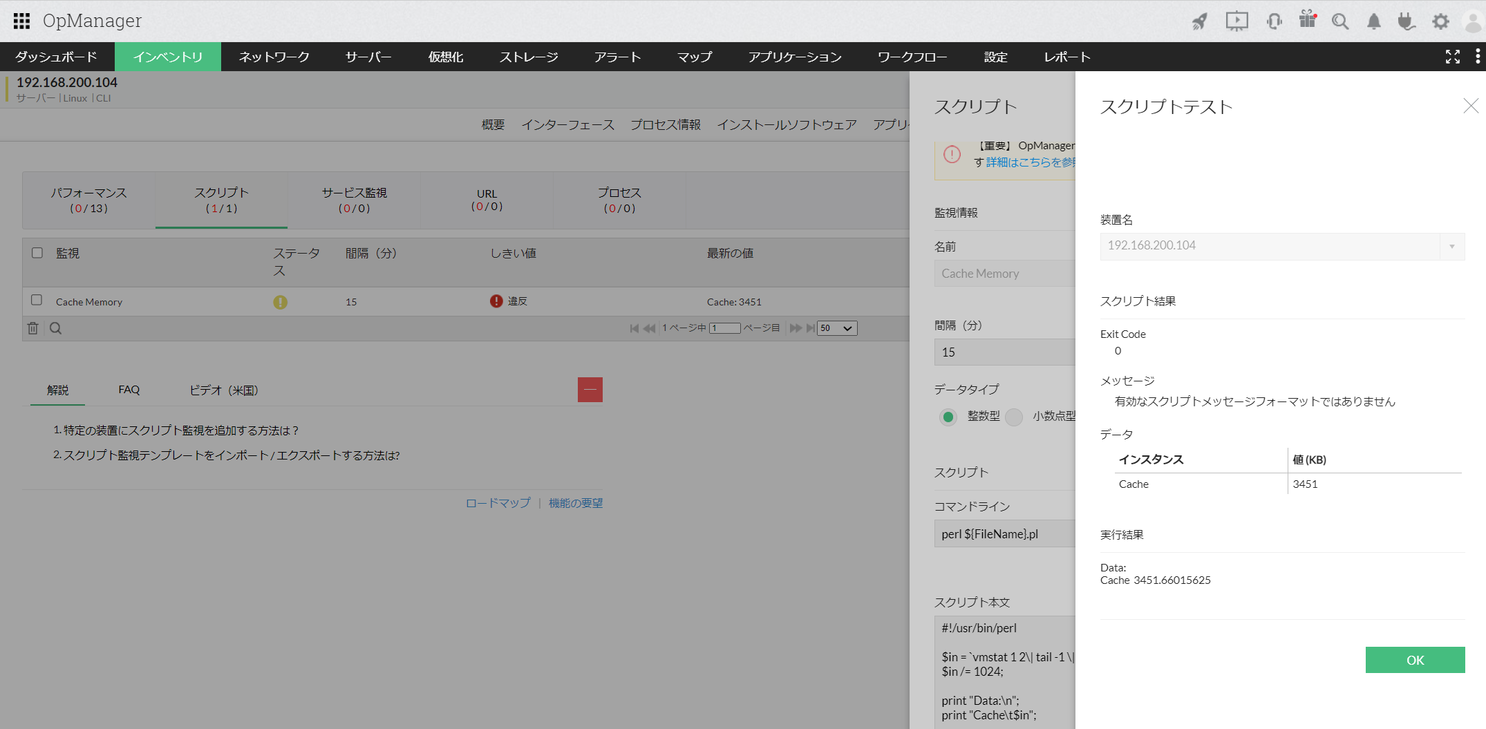The height and width of the screenshot is (729, 1486).
Task: Jump to last page with the pagination arrow
Action: [x=810, y=328]
